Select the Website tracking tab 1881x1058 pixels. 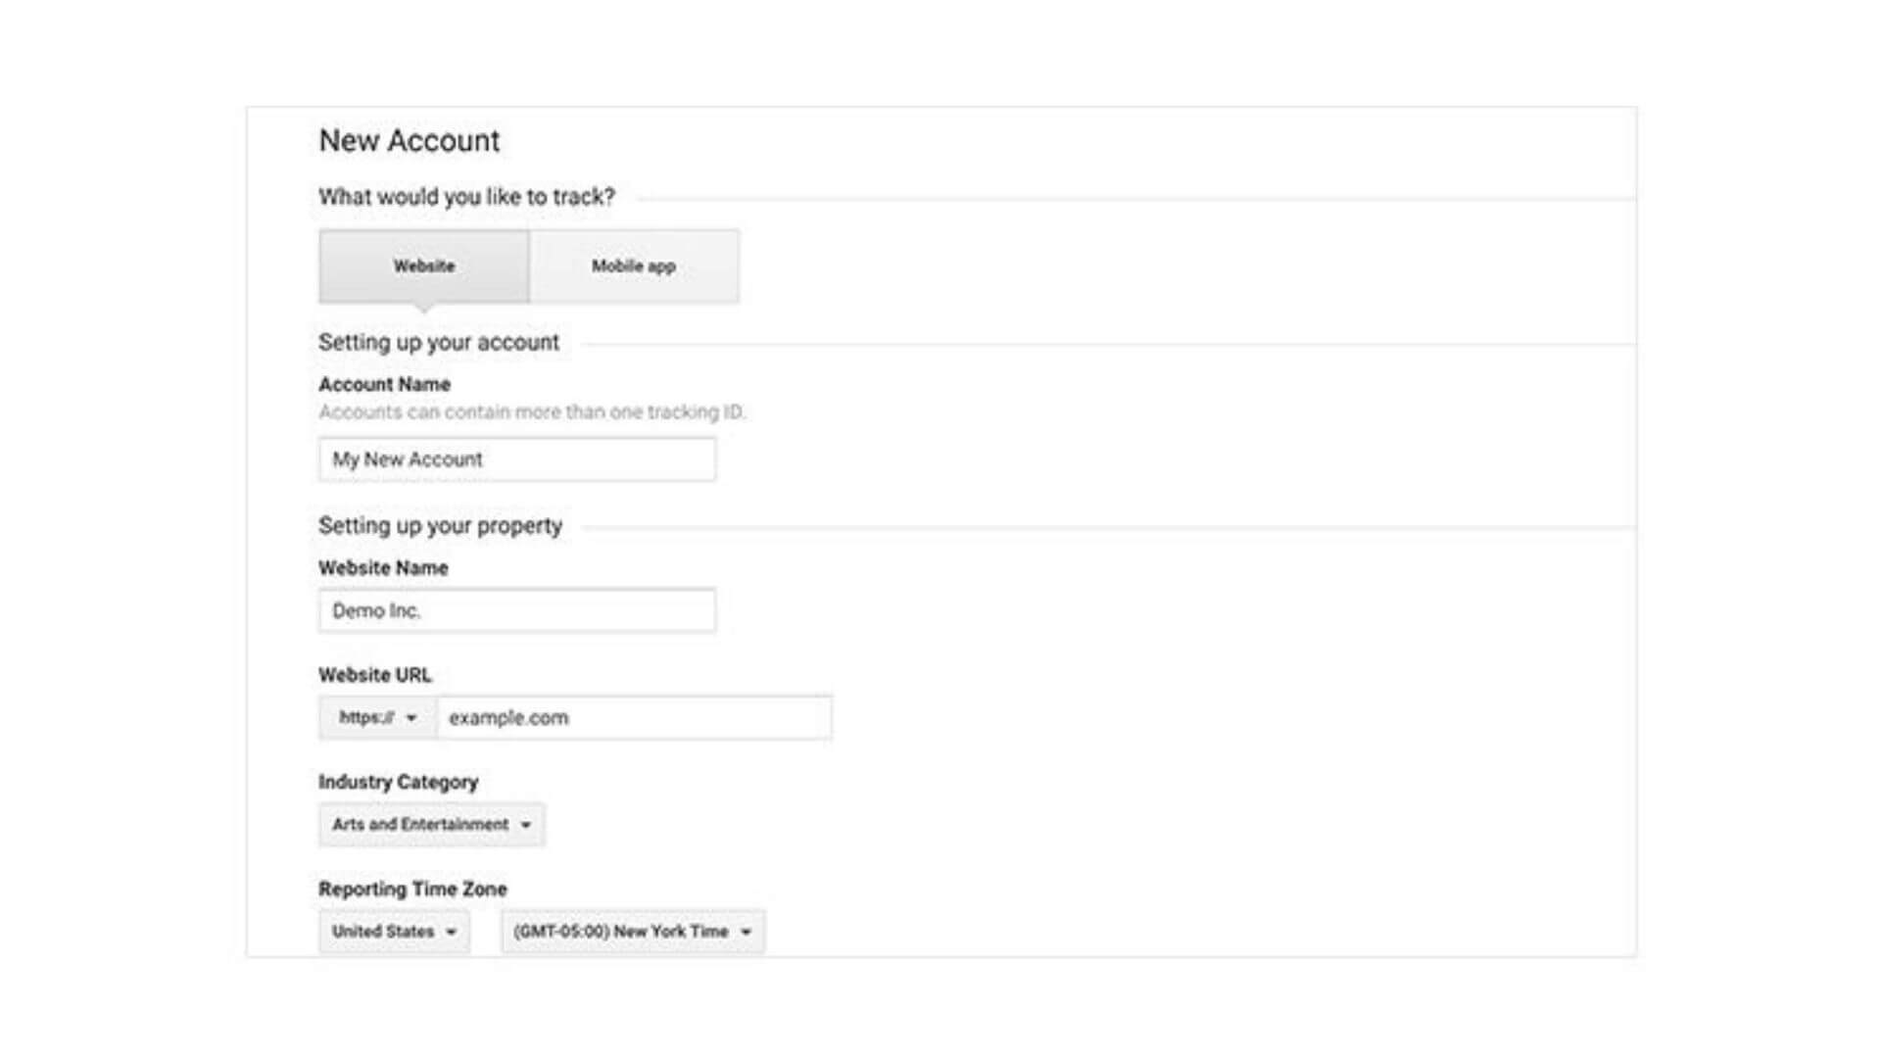tap(423, 266)
